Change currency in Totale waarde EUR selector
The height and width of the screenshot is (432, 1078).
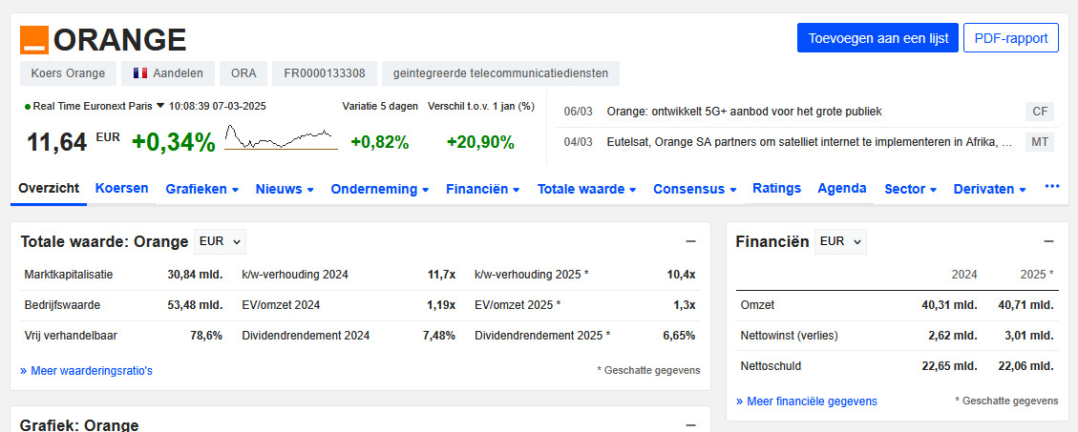(x=220, y=242)
